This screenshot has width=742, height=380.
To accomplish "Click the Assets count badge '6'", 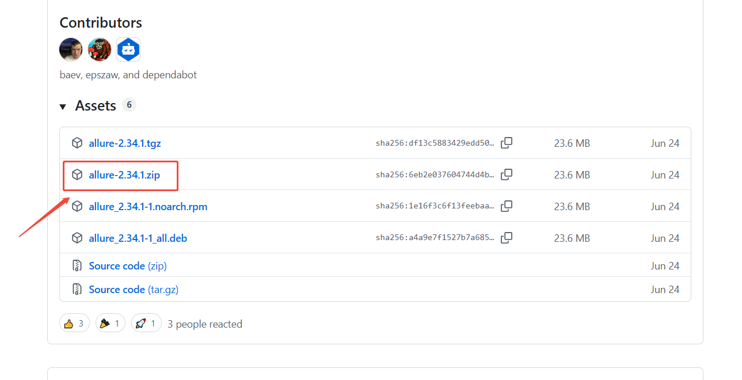I will click(x=130, y=105).
